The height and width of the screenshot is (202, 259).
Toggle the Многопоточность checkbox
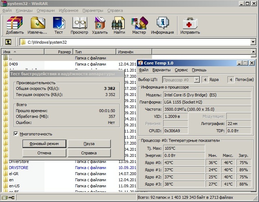[x=16, y=134]
